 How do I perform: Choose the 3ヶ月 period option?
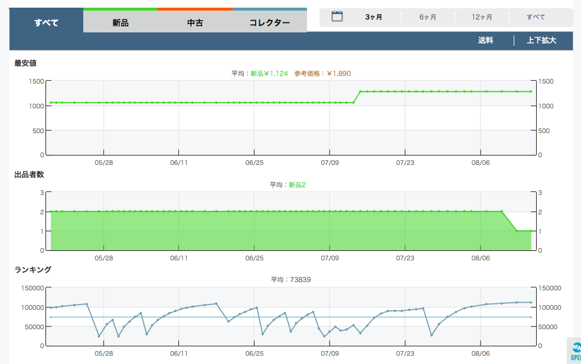coord(374,17)
